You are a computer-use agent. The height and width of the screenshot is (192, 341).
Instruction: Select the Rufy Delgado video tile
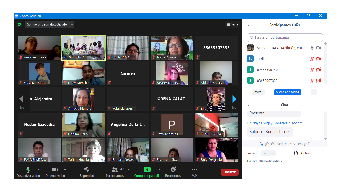pos(216,150)
